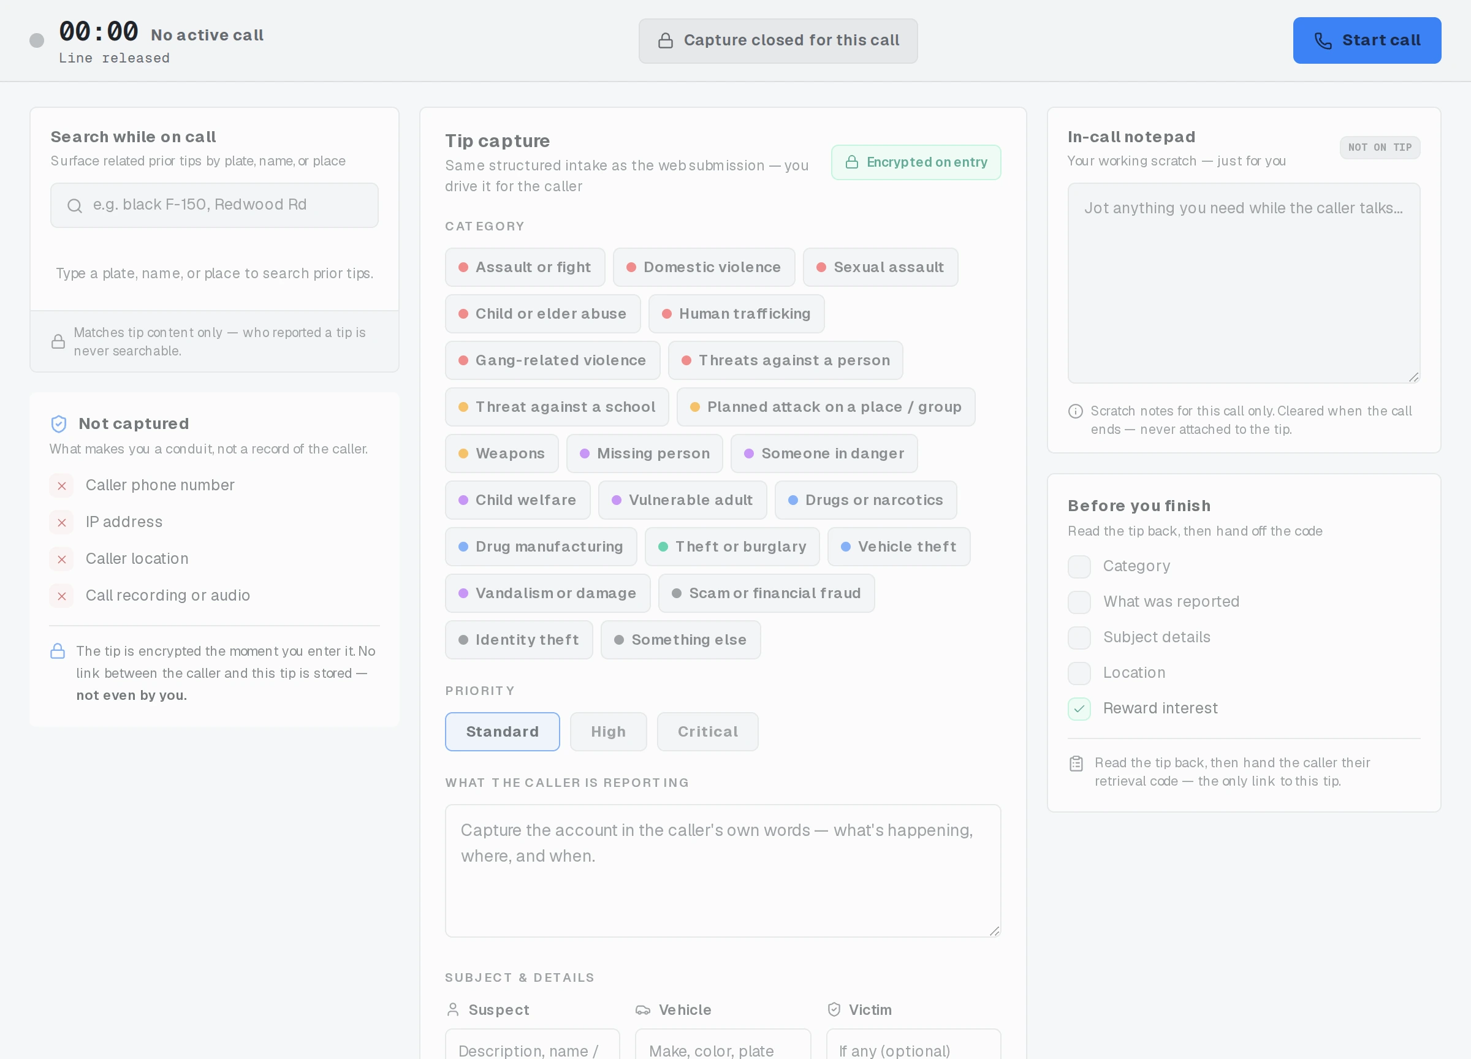
Task: Click the prior tips search field
Action: click(214, 205)
